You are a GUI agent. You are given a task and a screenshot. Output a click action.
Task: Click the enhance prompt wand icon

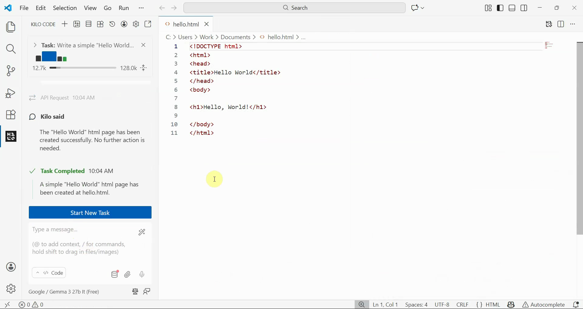142,233
